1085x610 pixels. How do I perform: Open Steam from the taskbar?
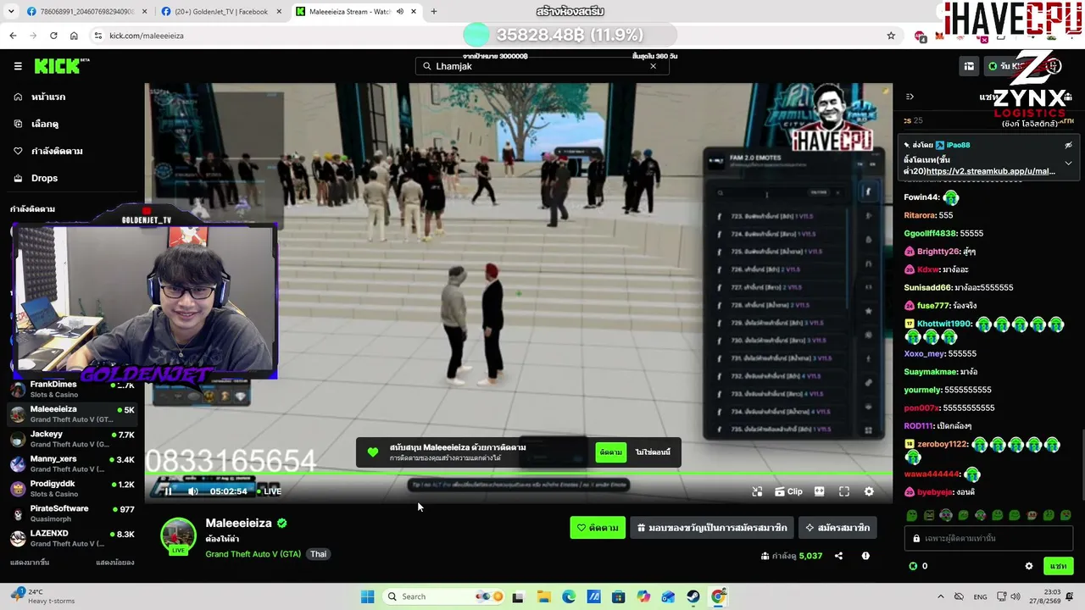693,596
